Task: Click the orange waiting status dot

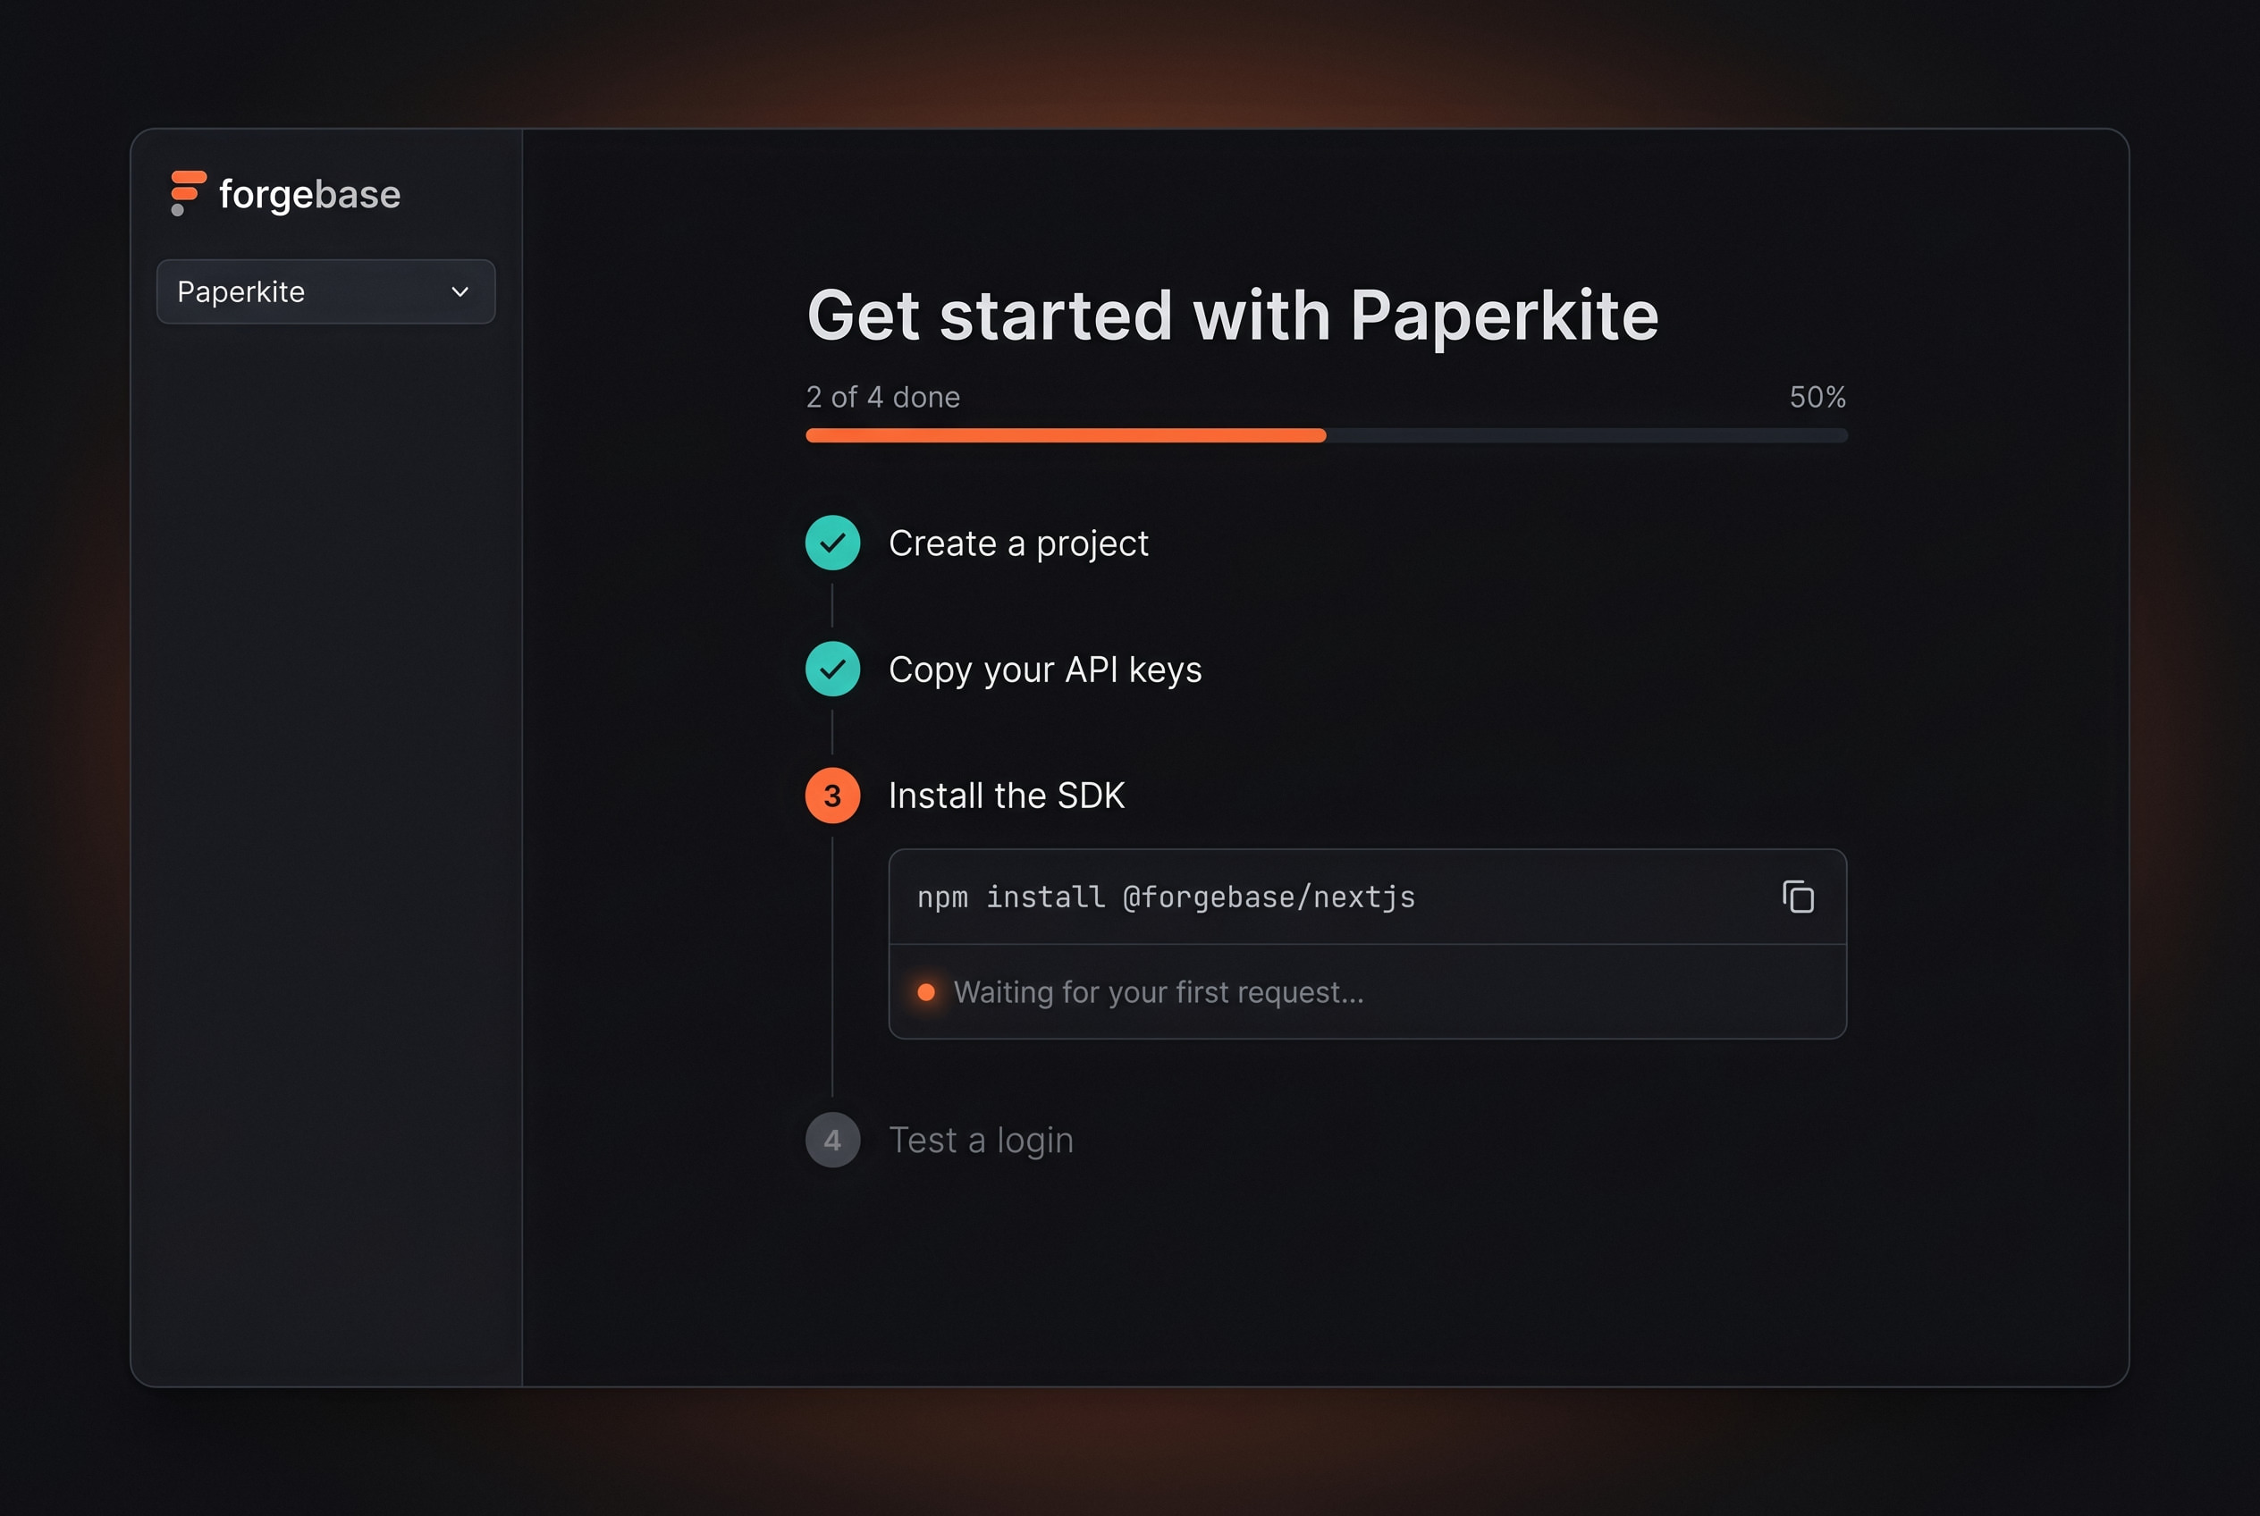Action: click(925, 992)
